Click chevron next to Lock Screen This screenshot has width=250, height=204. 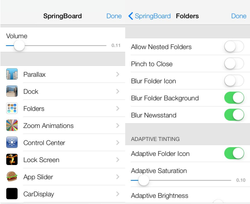click(118, 160)
